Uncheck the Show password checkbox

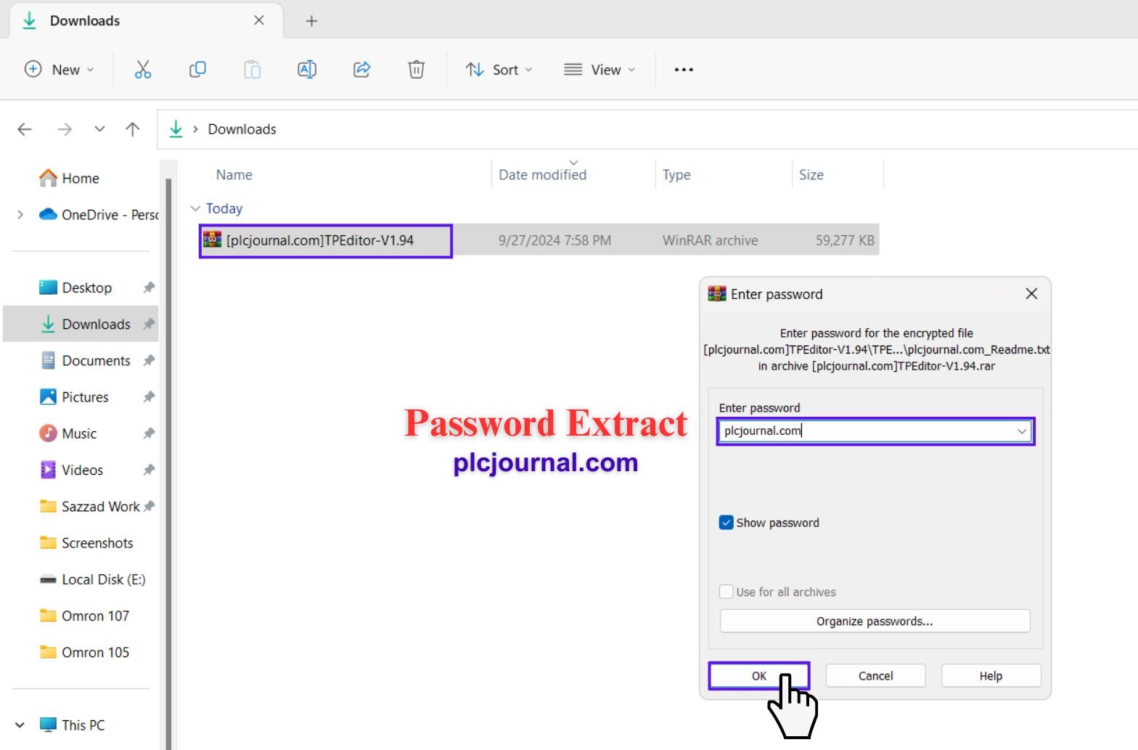(726, 523)
